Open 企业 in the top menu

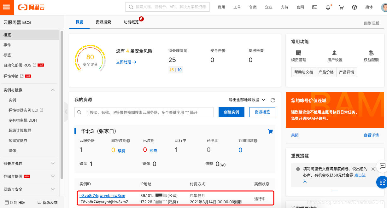pyautogui.click(x=269, y=7)
